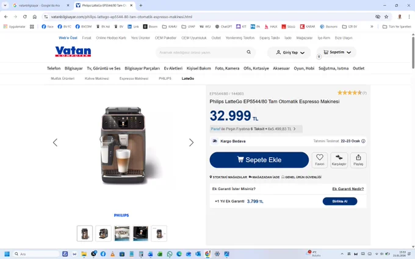
Task: Open the Chrome three-dot menu
Action: (409, 16)
